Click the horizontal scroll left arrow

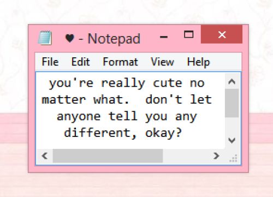(45, 156)
